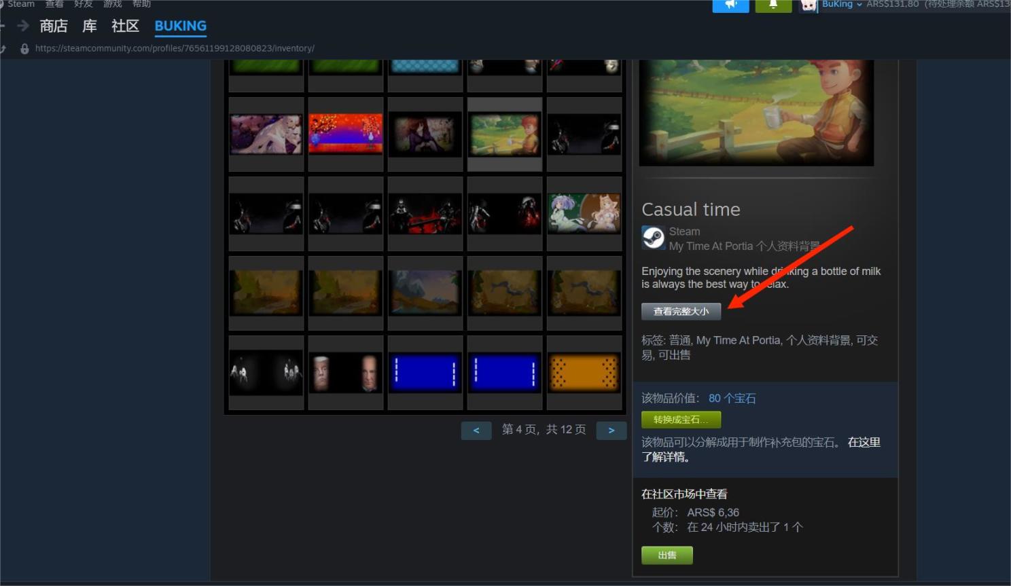Open the BUKING profile tab

click(181, 26)
